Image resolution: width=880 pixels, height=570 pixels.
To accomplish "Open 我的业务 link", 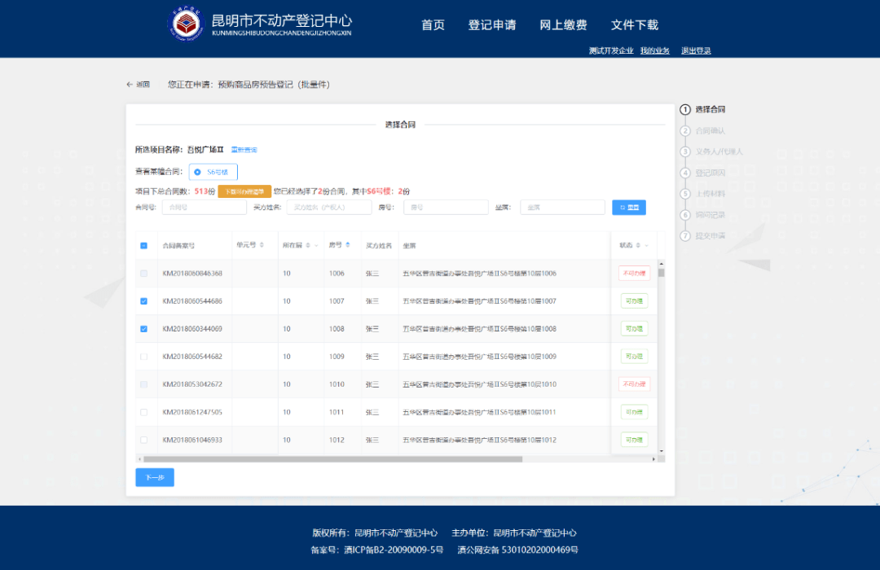I will [655, 50].
